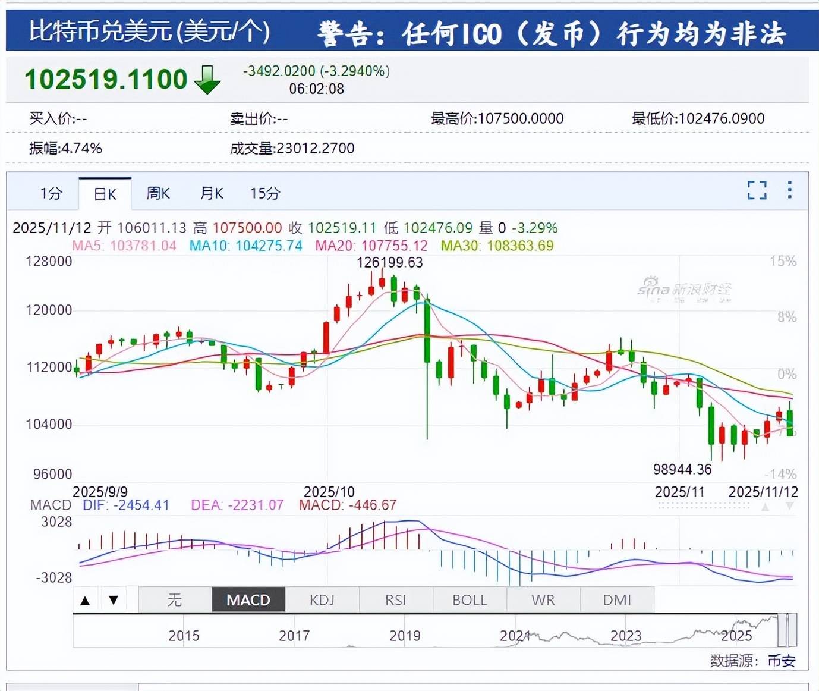This screenshot has width=819, height=691.
Task: Click the up triangle indicator arrow
Action: coord(85,600)
